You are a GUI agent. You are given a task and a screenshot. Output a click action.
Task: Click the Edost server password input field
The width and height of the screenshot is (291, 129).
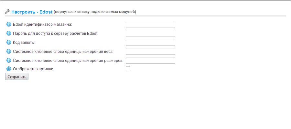(x=150, y=33)
